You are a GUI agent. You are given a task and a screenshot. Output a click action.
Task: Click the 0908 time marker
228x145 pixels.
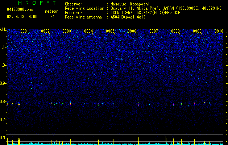tap(175, 31)
